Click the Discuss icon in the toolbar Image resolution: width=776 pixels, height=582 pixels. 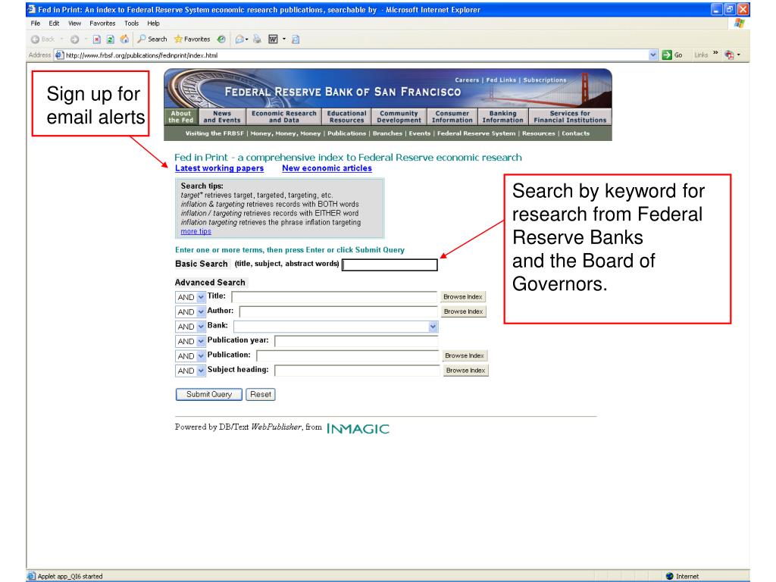point(296,39)
